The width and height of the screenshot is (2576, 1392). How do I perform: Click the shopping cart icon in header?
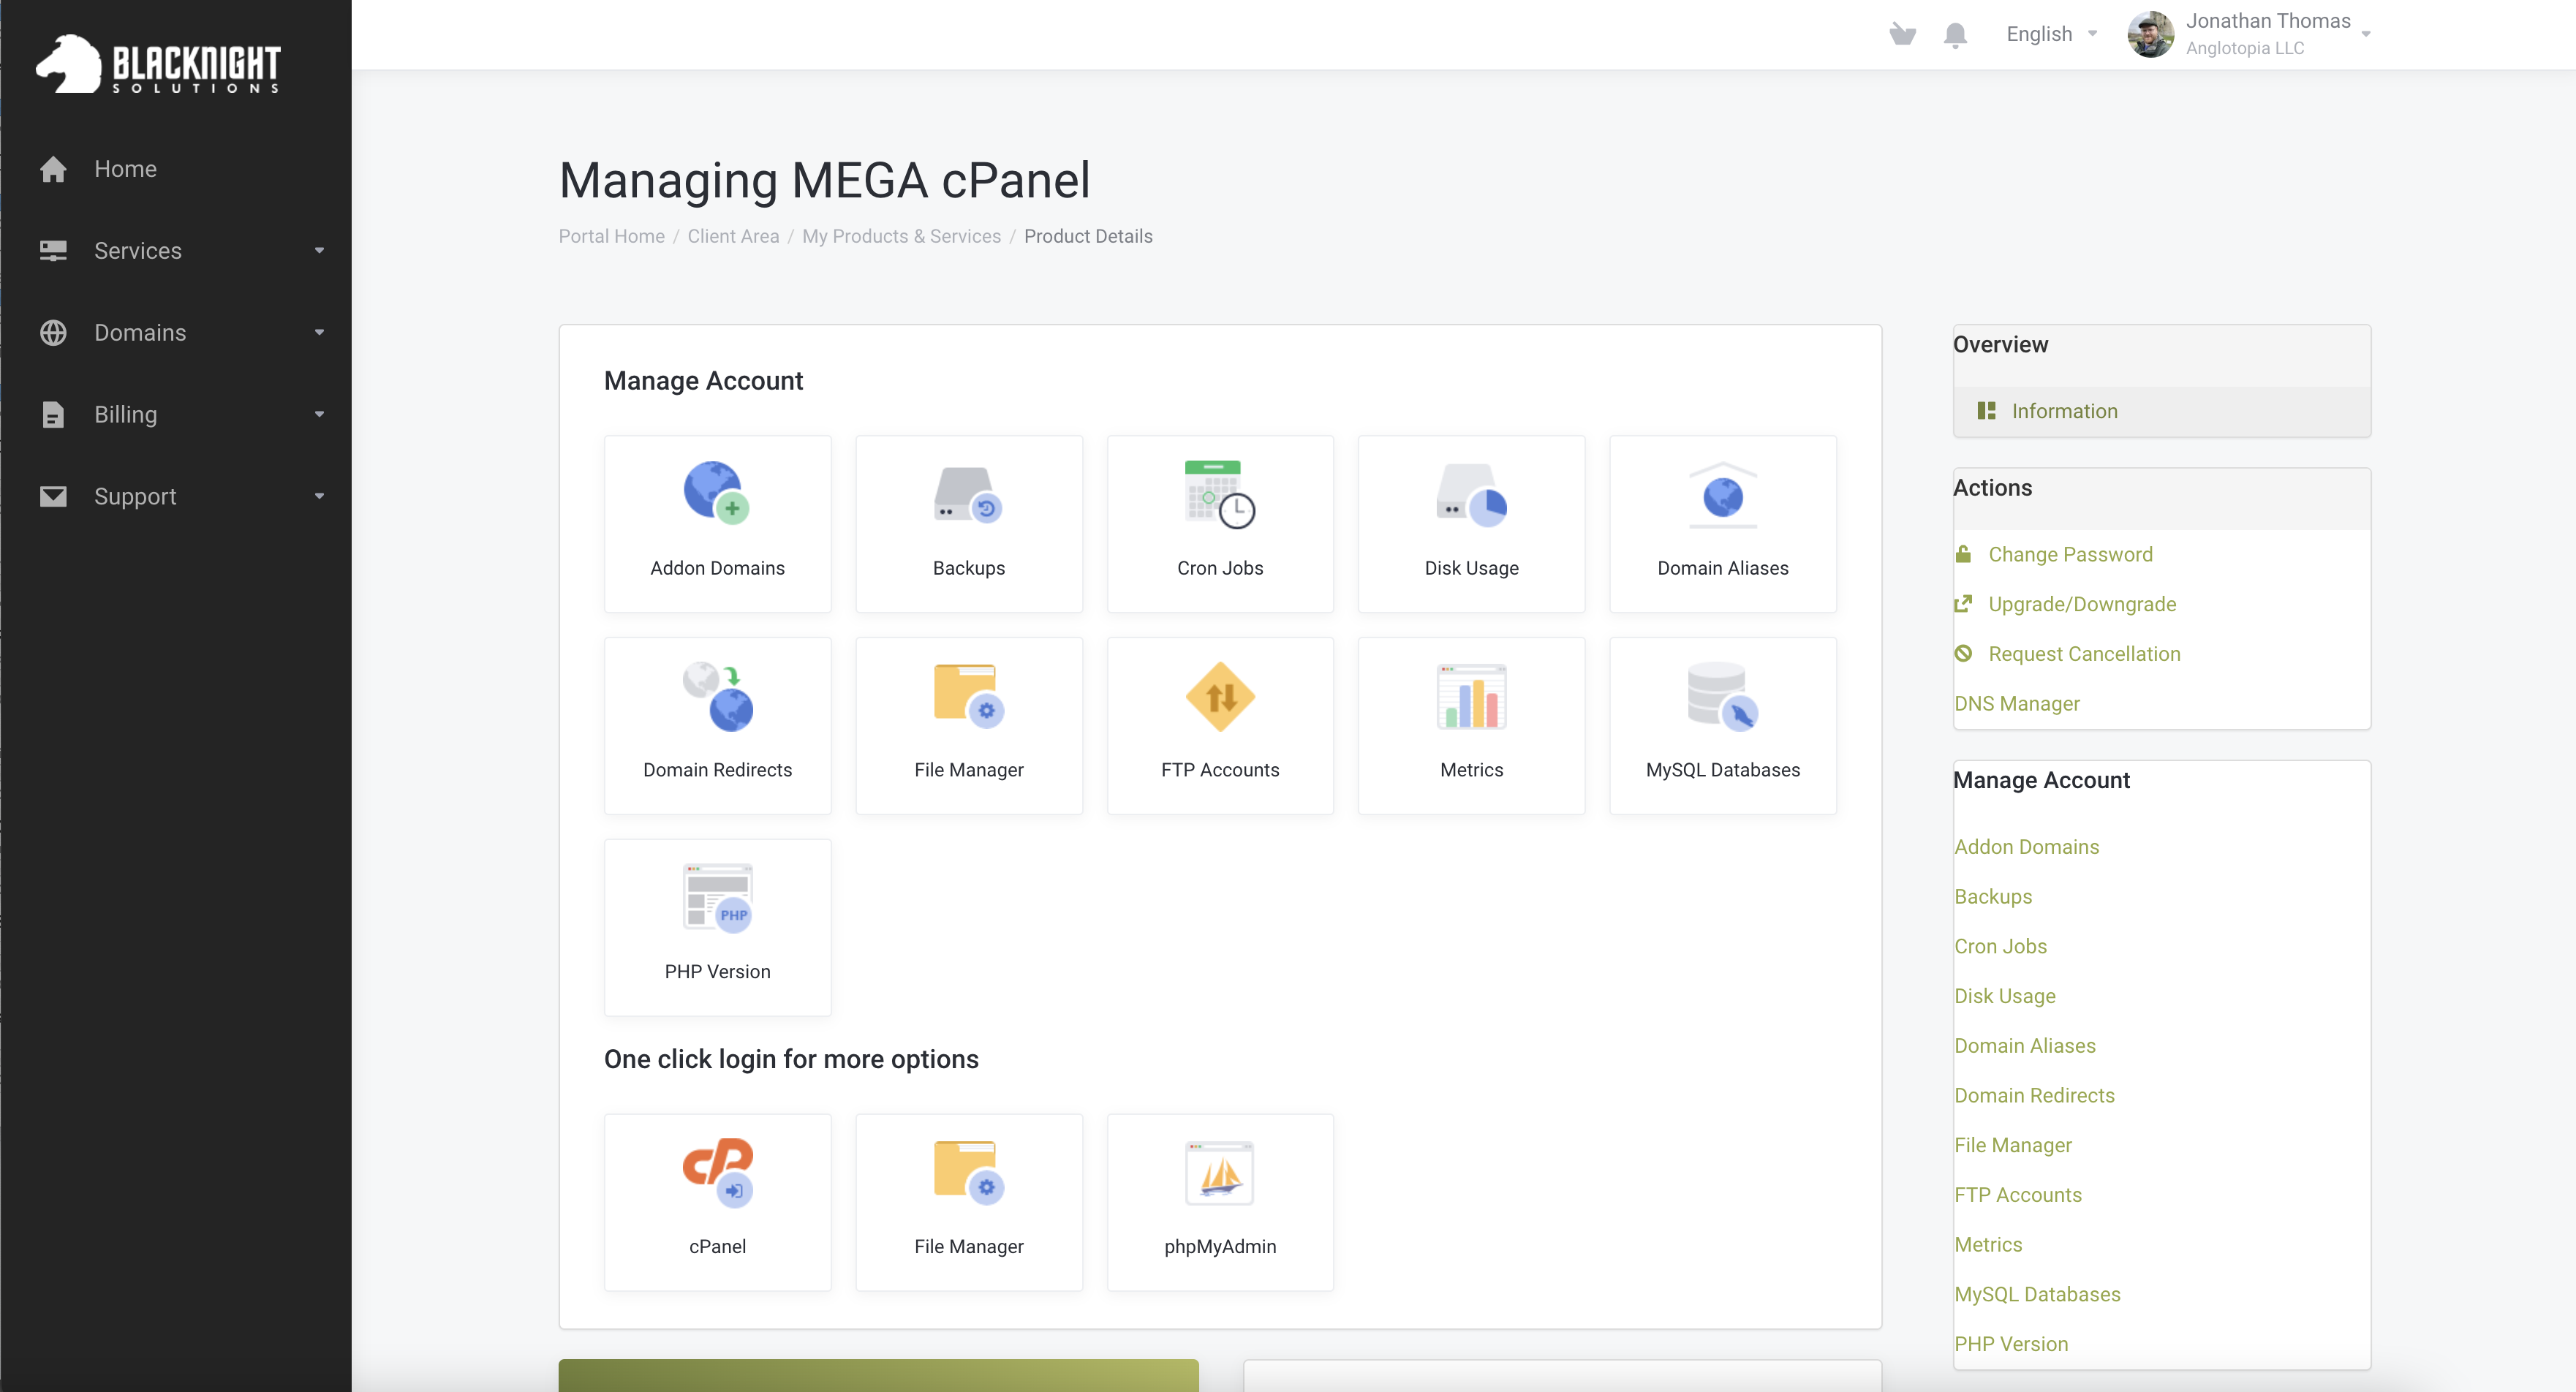click(1902, 34)
